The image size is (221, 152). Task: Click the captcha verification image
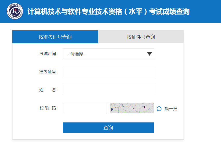point(132,108)
